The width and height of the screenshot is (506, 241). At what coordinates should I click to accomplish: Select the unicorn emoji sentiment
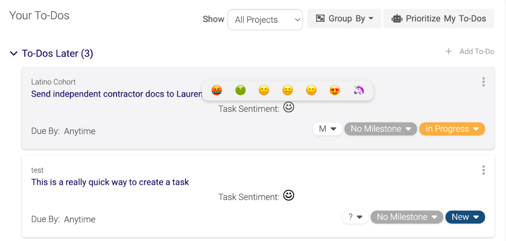[359, 90]
